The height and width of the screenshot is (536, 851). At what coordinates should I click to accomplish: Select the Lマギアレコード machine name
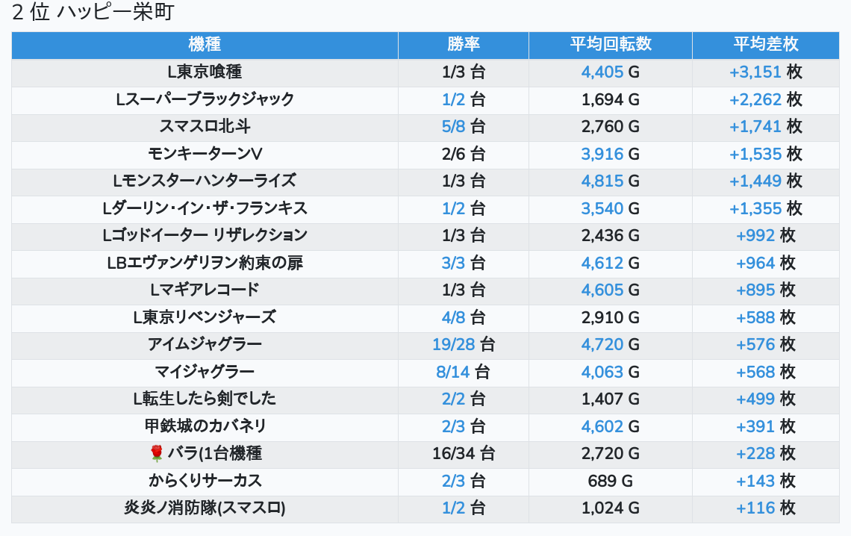coord(205,290)
